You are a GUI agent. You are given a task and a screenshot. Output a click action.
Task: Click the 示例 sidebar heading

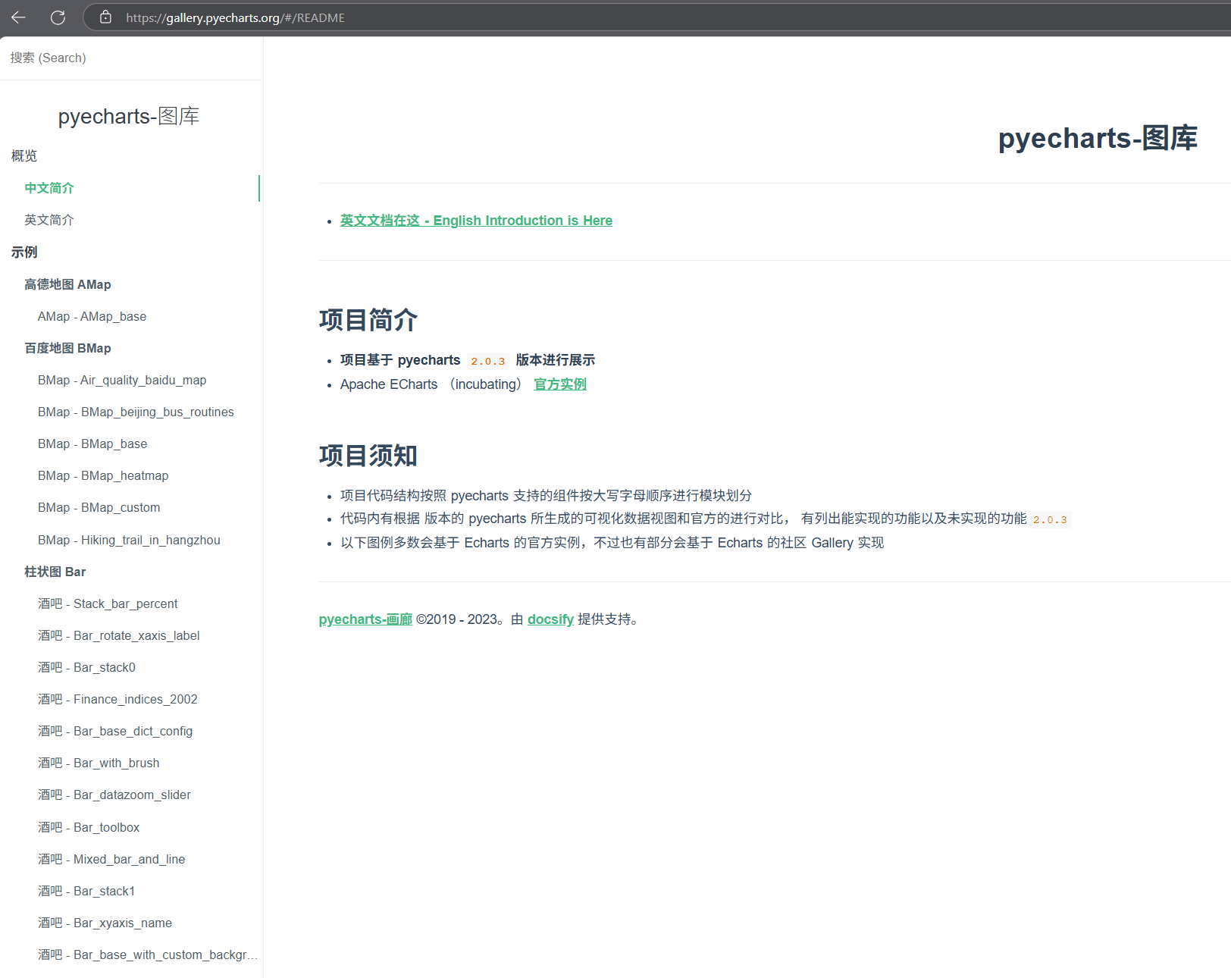[24, 252]
